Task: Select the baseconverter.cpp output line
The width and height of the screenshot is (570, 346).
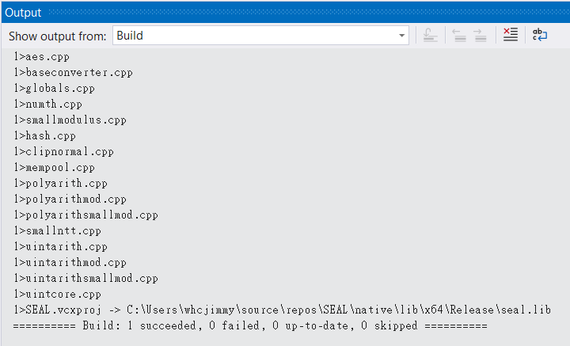Action: [x=73, y=73]
